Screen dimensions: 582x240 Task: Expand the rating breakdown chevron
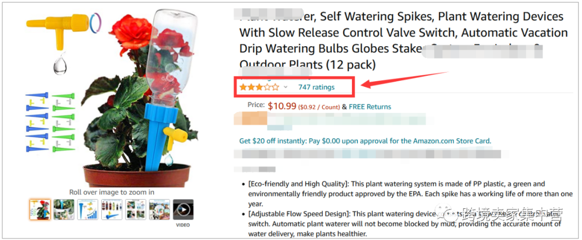286,87
